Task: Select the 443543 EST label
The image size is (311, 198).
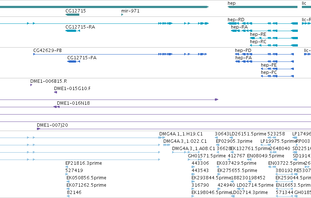Action: 200,171
